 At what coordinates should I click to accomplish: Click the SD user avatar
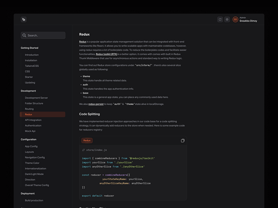pyautogui.click(x=235, y=20)
